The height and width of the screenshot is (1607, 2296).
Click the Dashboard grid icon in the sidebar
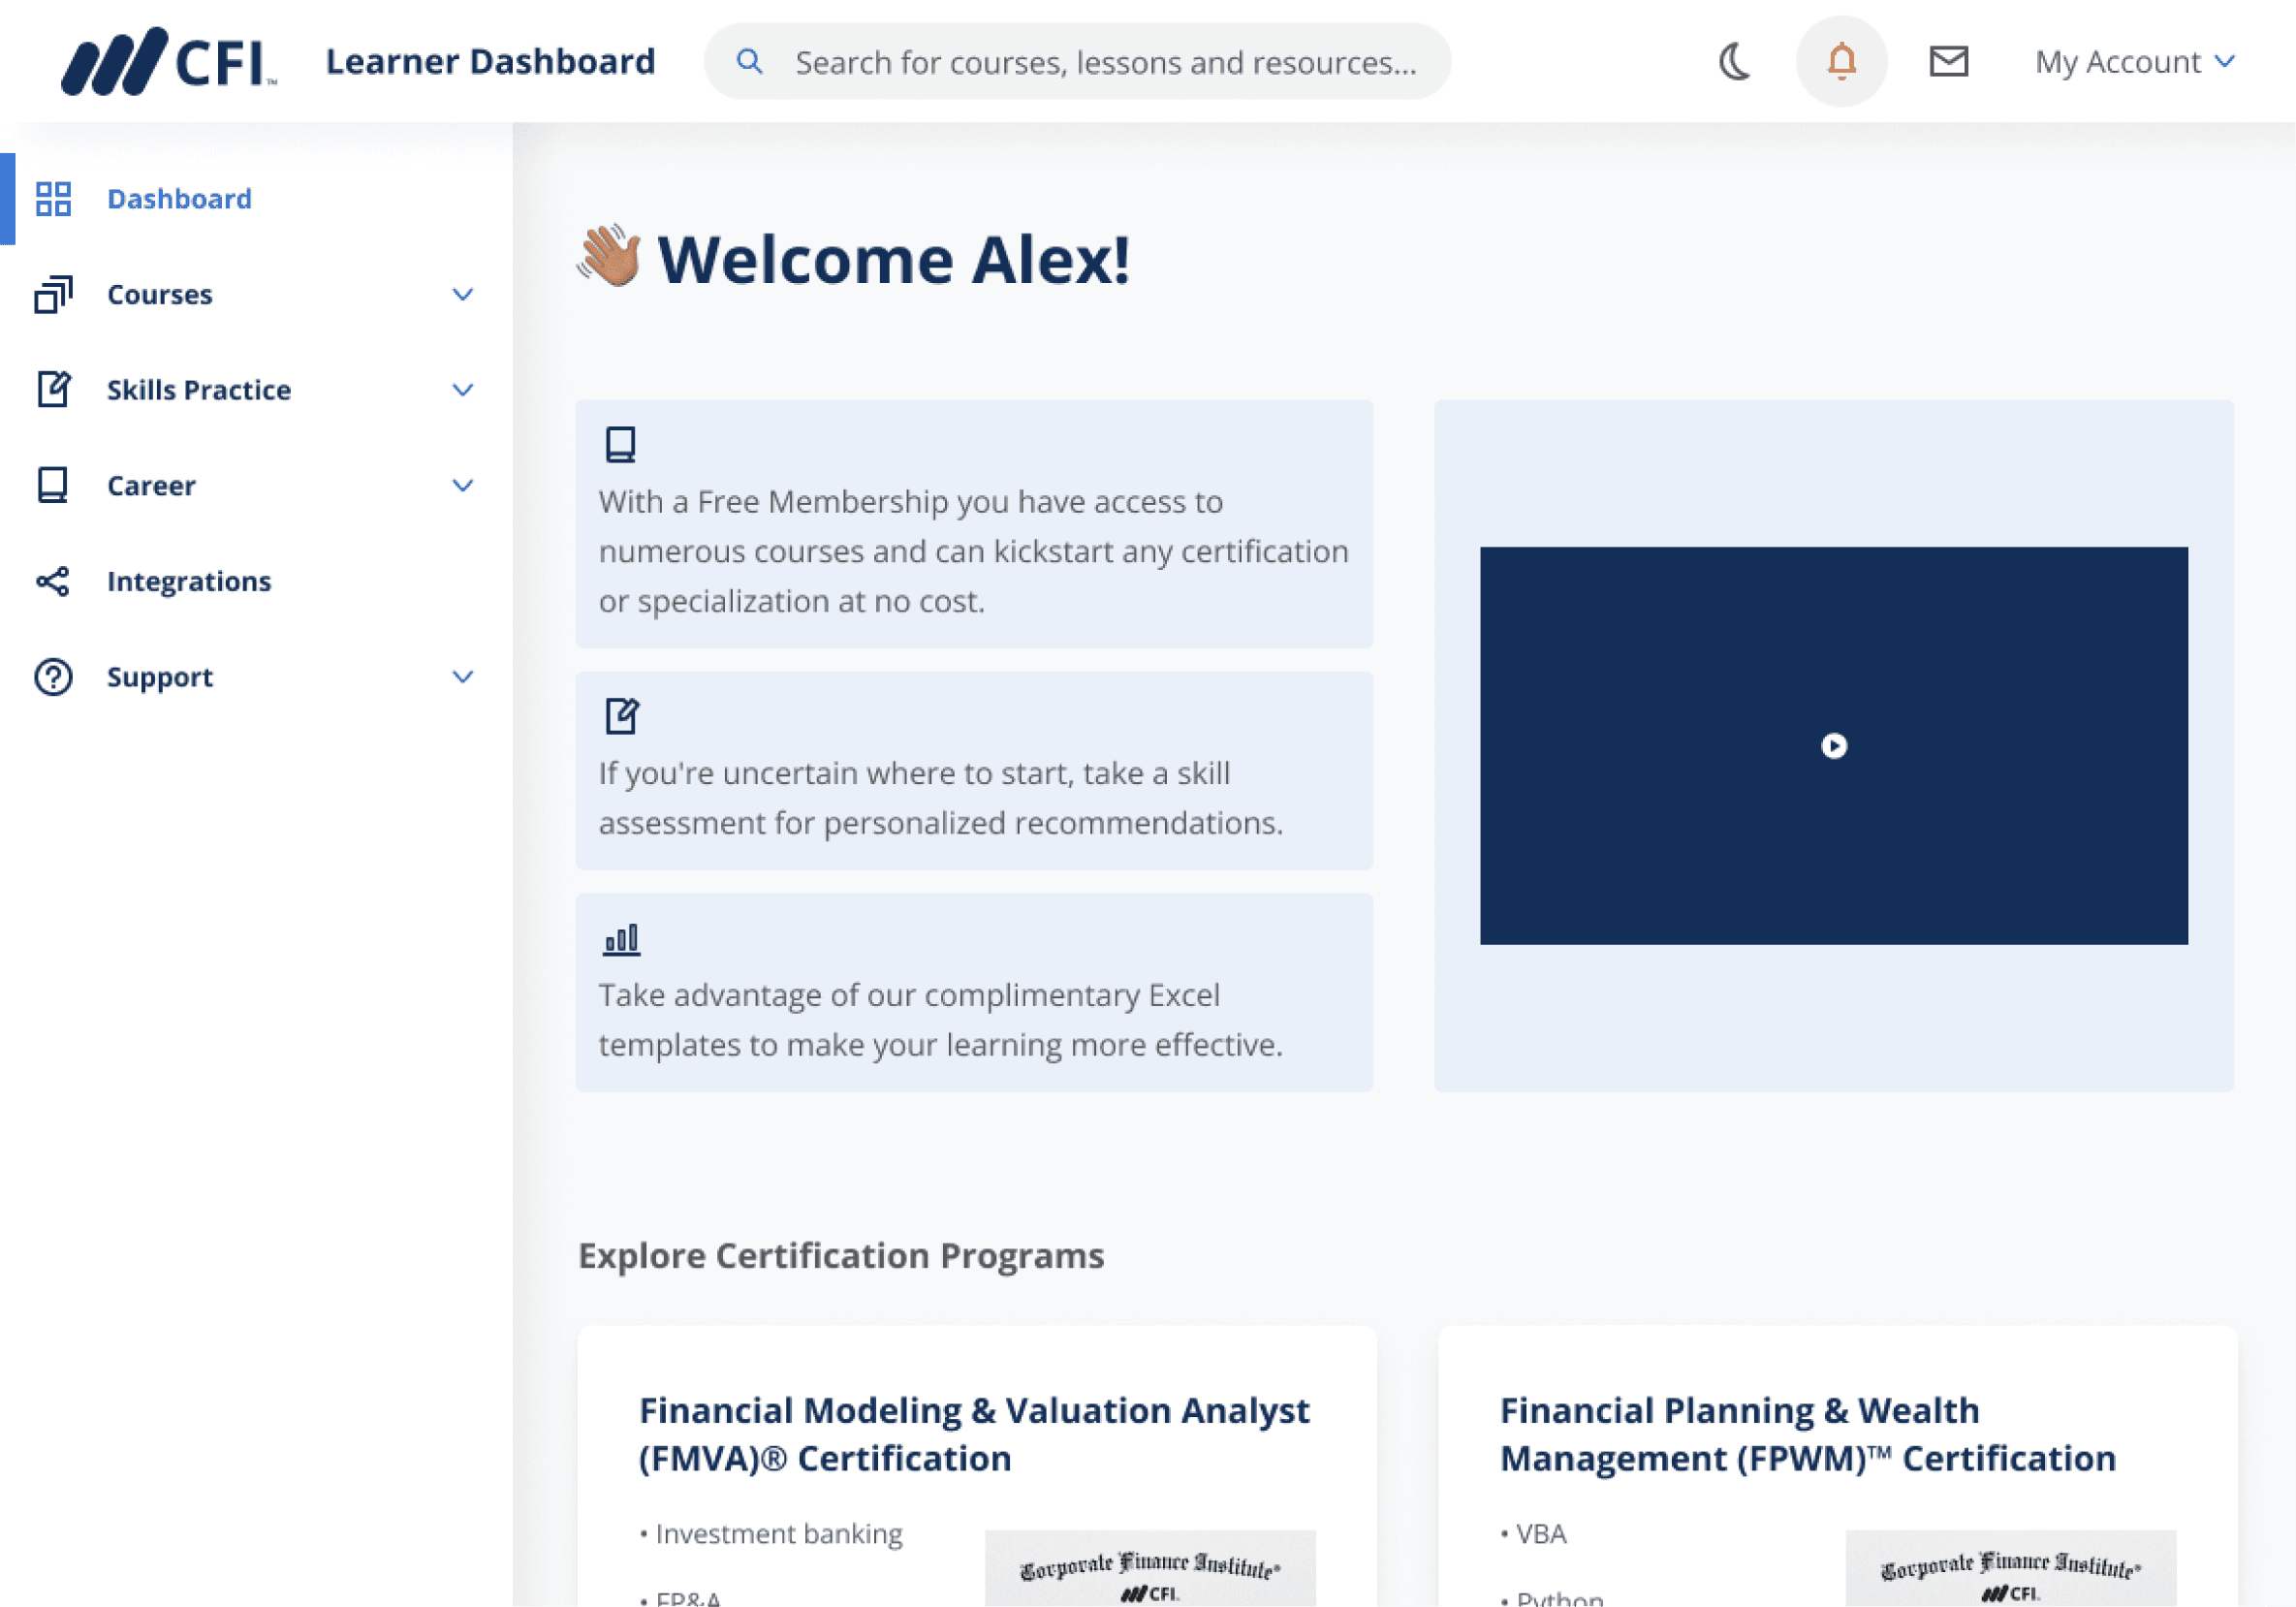coord(53,199)
